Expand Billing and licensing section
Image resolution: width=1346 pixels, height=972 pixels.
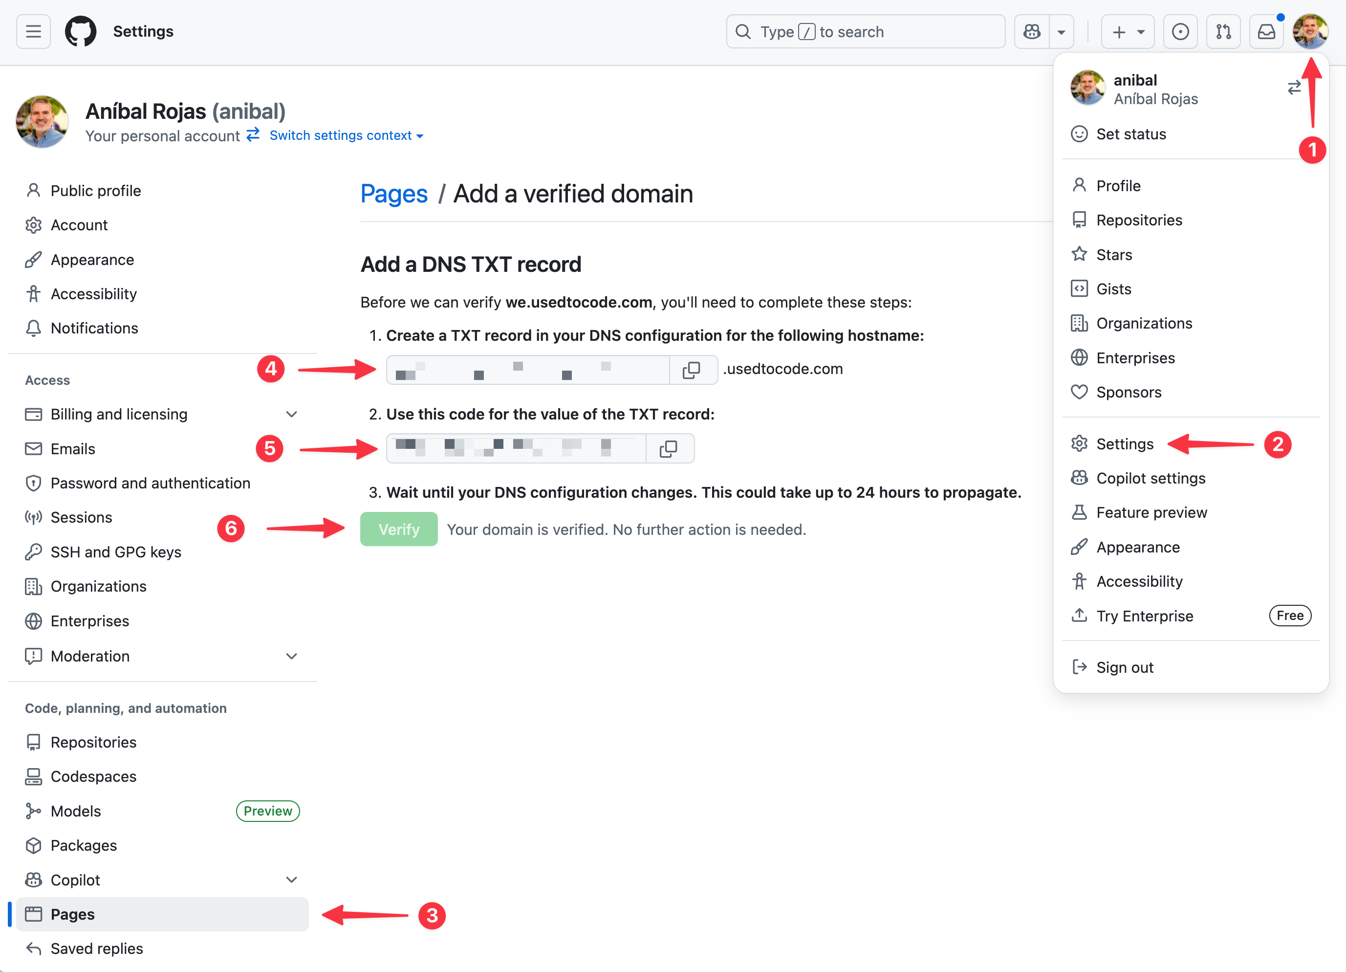[291, 414]
